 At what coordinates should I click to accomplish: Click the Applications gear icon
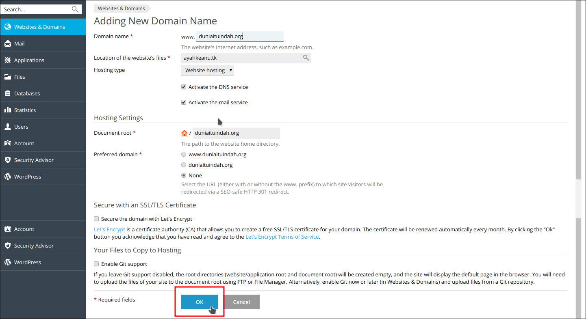[7, 60]
